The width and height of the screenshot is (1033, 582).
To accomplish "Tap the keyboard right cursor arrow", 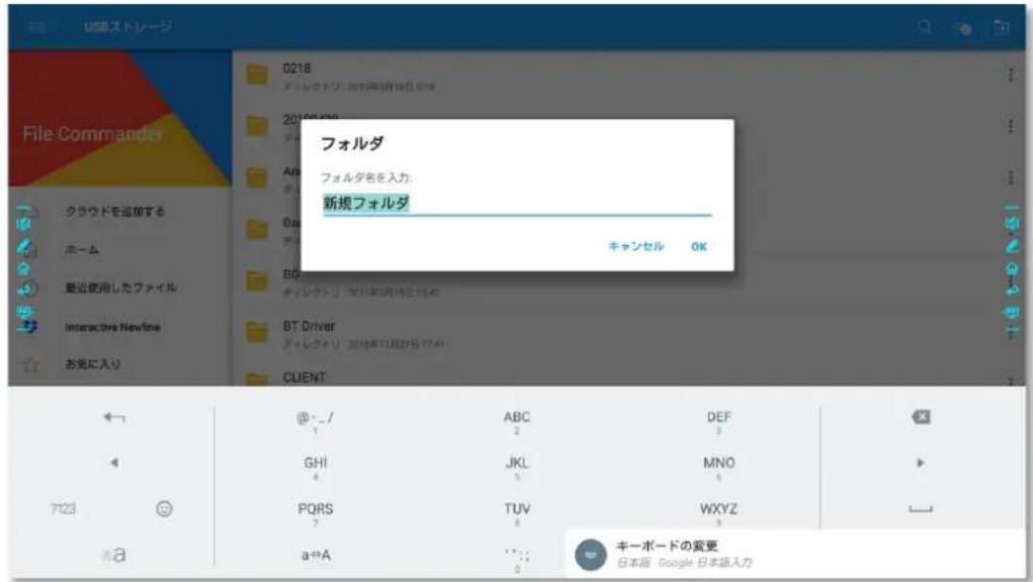I will pyautogui.click(x=920, y=463).
